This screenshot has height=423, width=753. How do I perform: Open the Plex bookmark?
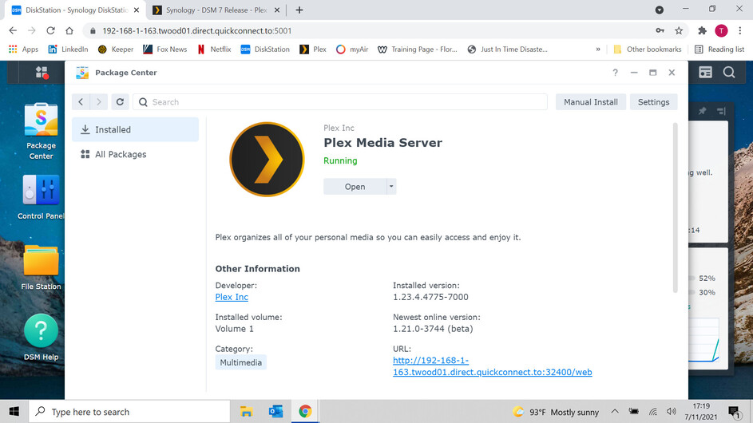click(x=313, y=49)
